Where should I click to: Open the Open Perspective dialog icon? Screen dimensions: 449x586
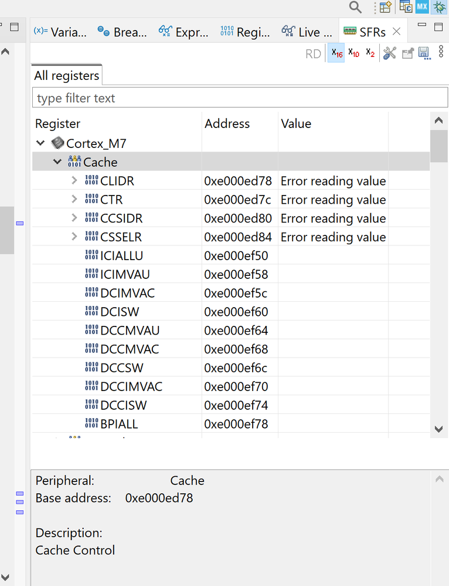coord(385,7)
